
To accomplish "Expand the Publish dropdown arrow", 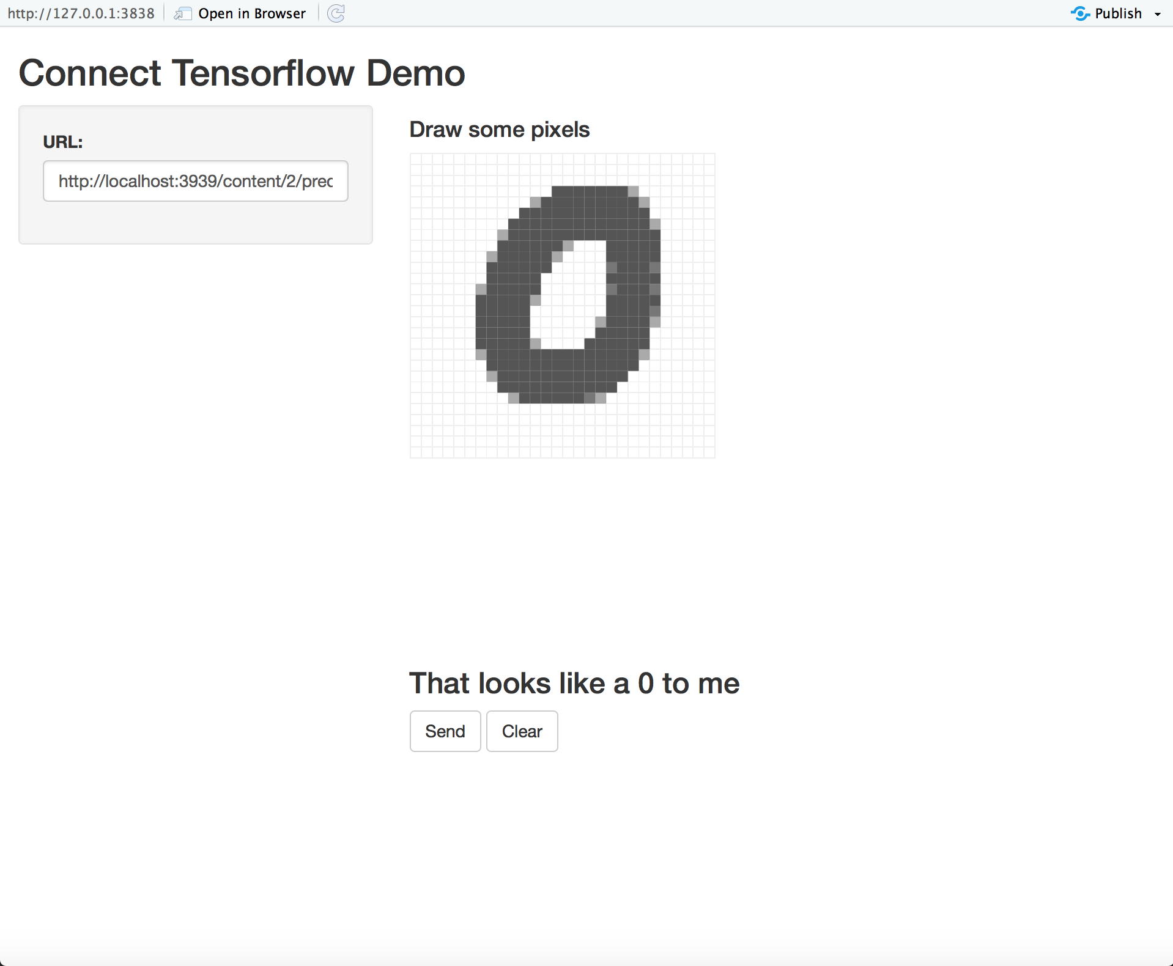I will click(1158, 14).
